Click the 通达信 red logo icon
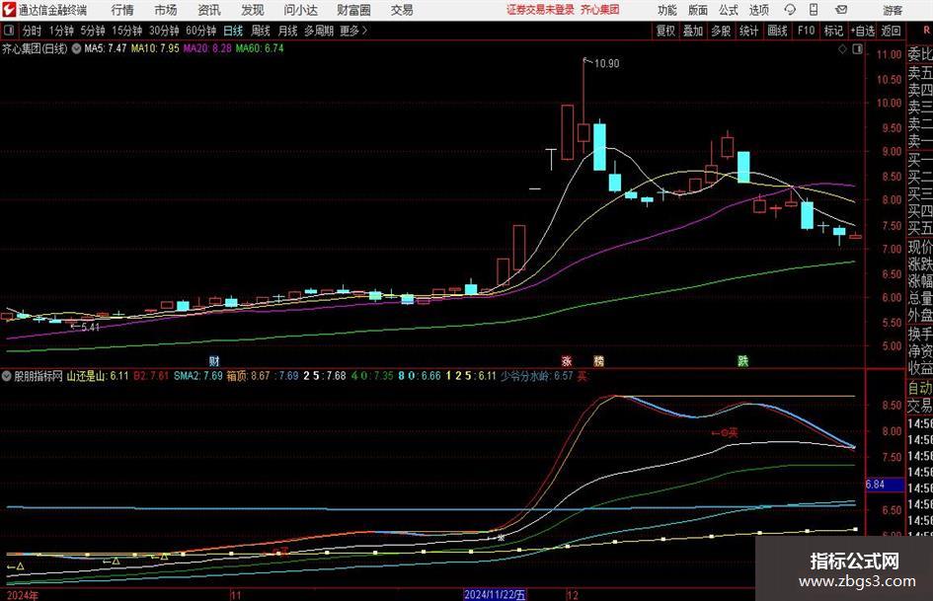This screenshot has width=933, height=601. 9,10
